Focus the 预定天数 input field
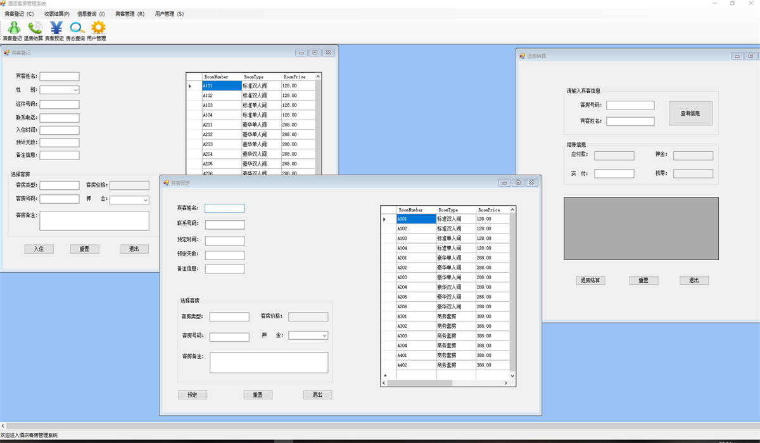Image resolution: width=760 pixels, height=443 pixels. click(225, 256)
